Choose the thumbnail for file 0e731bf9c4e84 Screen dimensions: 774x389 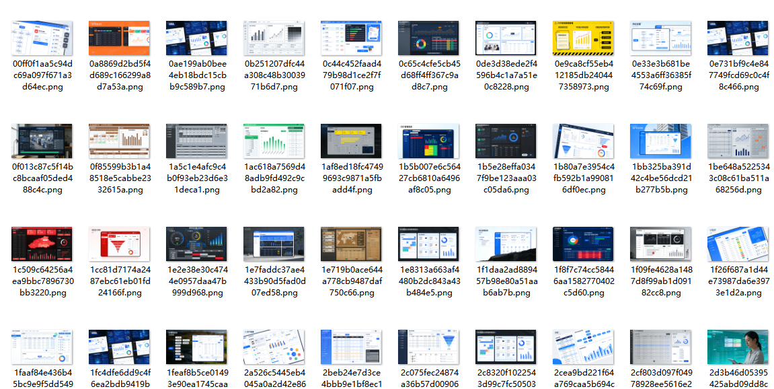pos(738,38)
